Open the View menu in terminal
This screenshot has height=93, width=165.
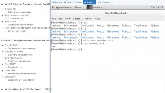68,19
